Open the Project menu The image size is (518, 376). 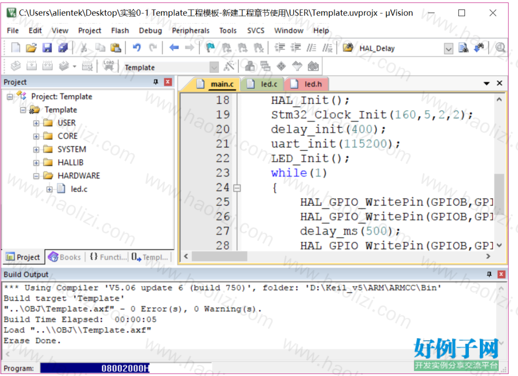click(89, 30)
